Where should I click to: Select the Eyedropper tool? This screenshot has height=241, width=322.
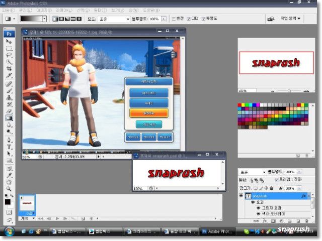(9, 175)
